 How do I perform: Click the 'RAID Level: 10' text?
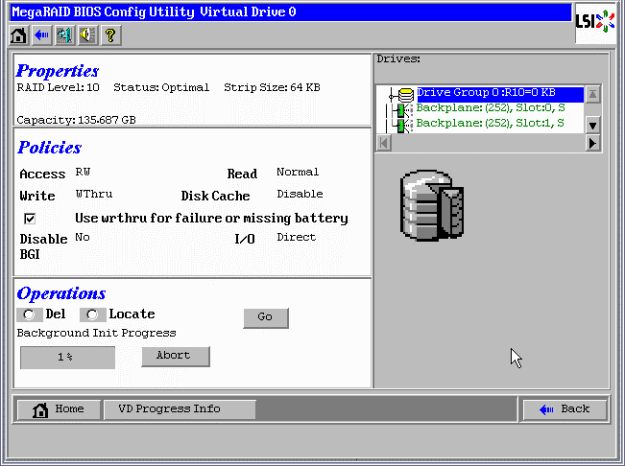pyautogui.click(x=59, y=87)
